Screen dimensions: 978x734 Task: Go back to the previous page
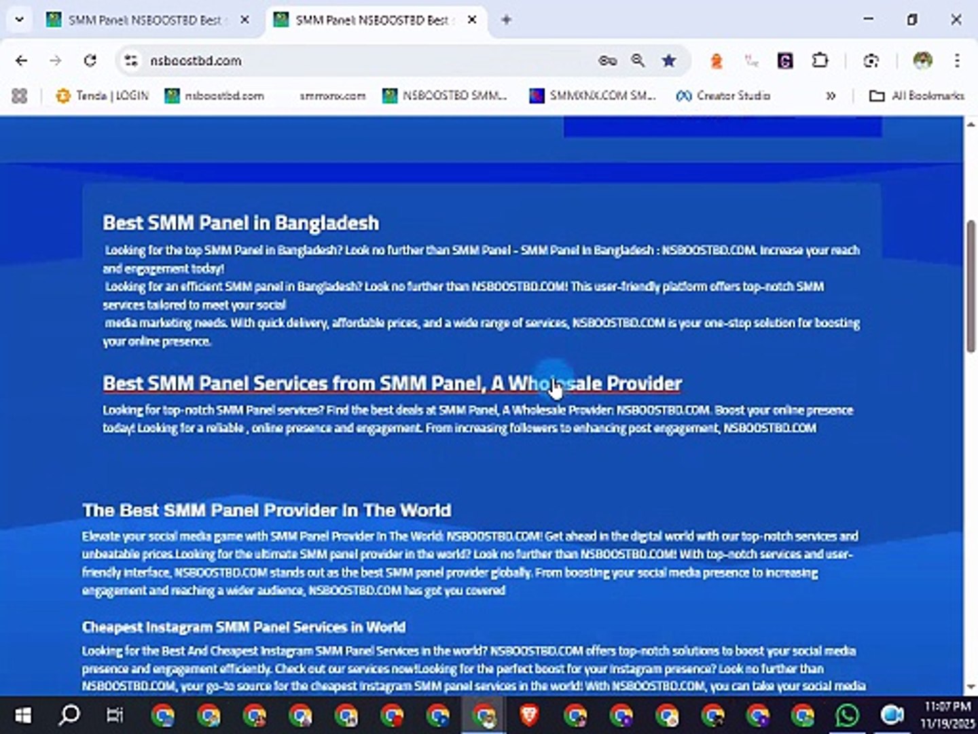22,60
